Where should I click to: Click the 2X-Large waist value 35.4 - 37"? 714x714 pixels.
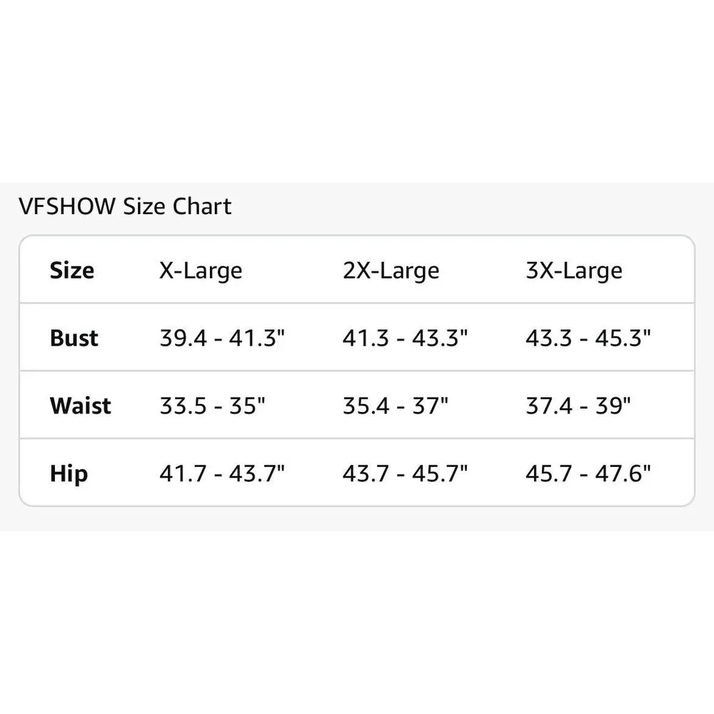395,406
